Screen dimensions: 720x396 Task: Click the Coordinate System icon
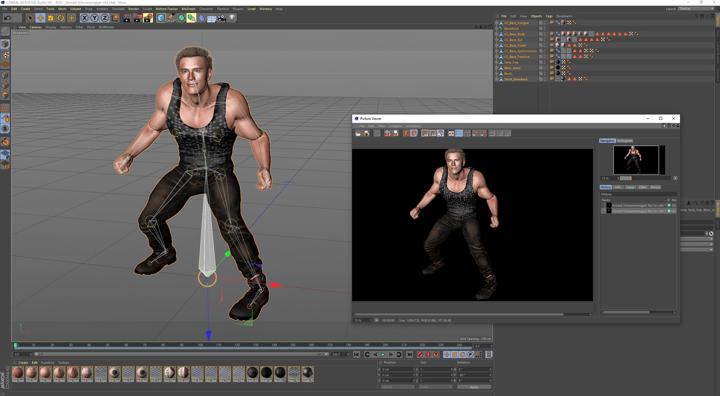(x=115, y=18)
